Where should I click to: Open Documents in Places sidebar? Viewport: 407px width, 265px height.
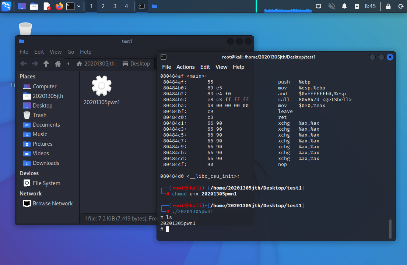(x=42, y=125)
